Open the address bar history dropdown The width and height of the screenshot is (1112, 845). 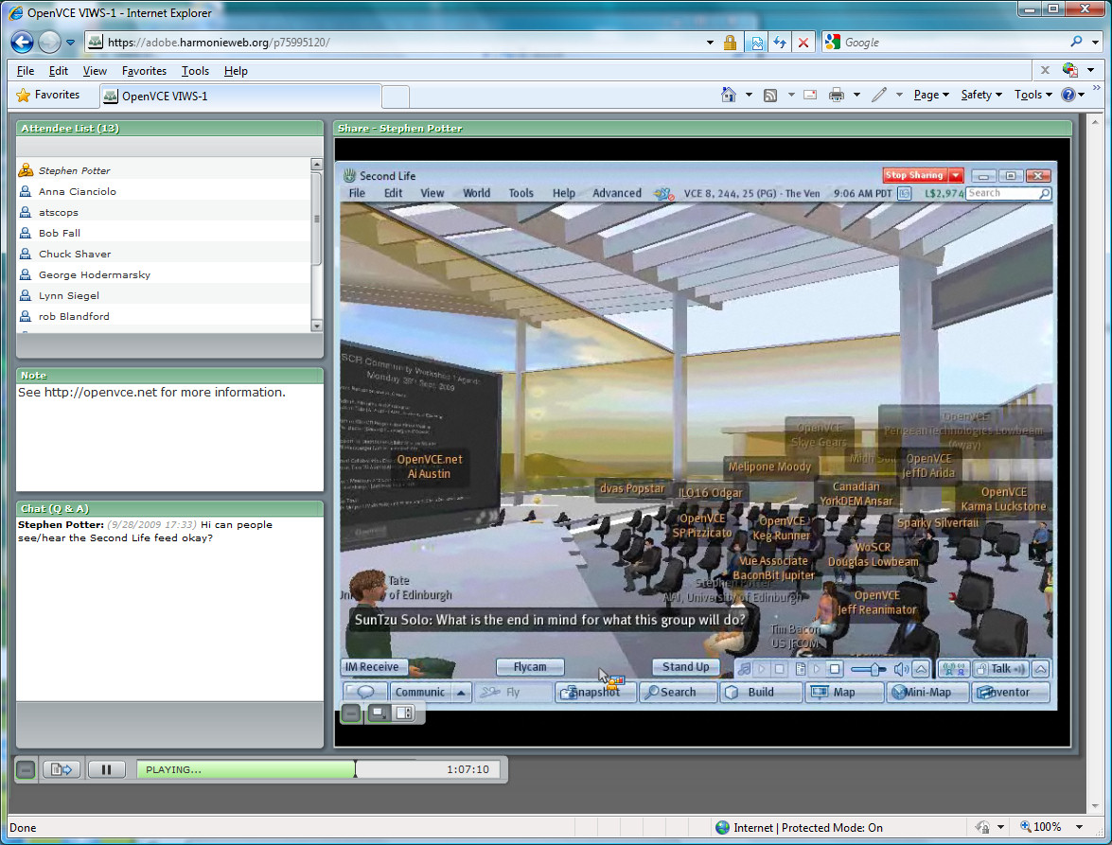[x=710, y=43]
